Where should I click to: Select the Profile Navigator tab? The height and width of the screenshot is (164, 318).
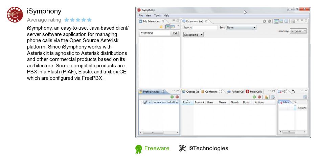point(151,92)
